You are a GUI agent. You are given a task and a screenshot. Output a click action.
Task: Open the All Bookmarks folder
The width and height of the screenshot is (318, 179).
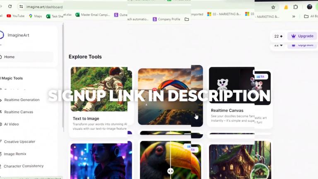pos(311,16)
